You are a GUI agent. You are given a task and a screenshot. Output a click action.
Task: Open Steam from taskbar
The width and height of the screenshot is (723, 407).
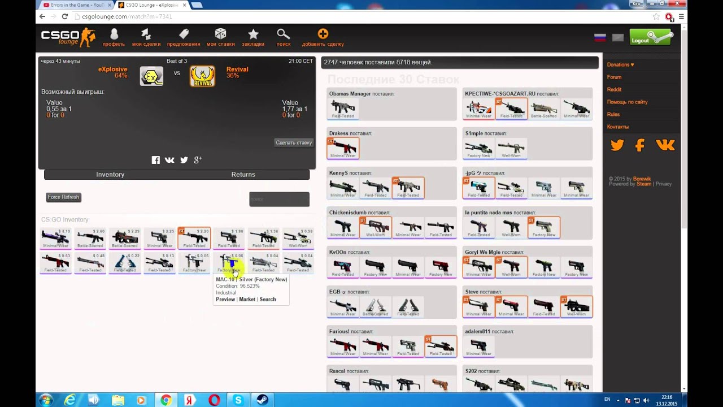(263, 400)
